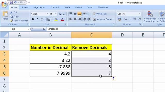The height and width of the screenshot is (92, 165).
Task: Click the formula bar showing =INT(B3)
Action: pos(106,29)
